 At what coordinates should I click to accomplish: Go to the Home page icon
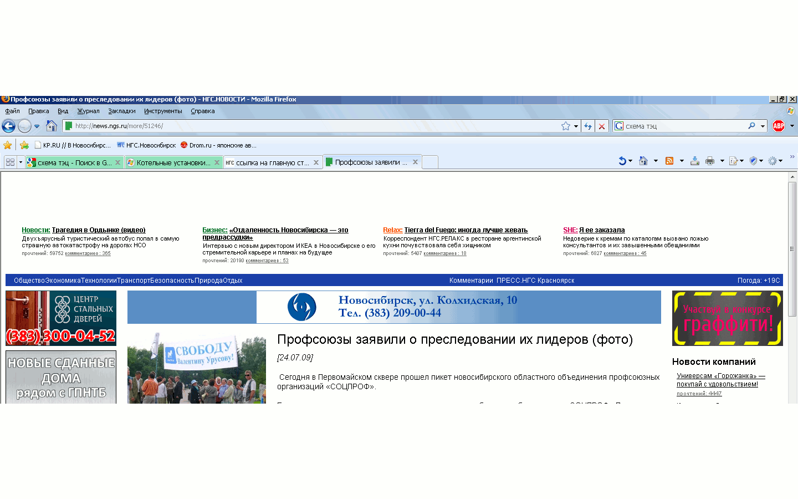(52, 126)
